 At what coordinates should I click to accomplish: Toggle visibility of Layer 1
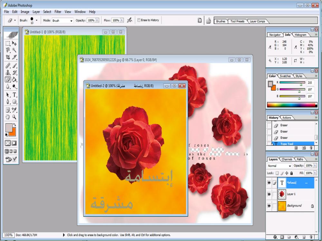click(269, 194)
